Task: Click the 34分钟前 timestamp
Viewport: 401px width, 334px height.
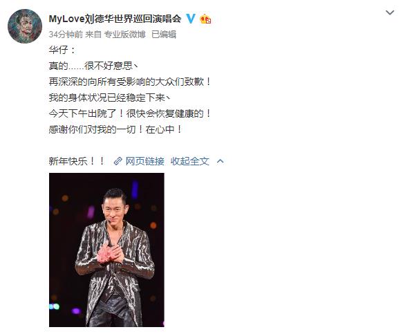Action: 66,35
